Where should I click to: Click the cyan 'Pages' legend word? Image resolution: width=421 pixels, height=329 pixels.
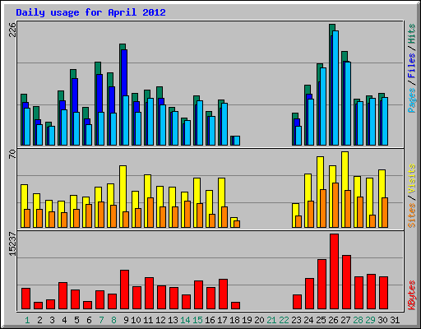(412, 100)
